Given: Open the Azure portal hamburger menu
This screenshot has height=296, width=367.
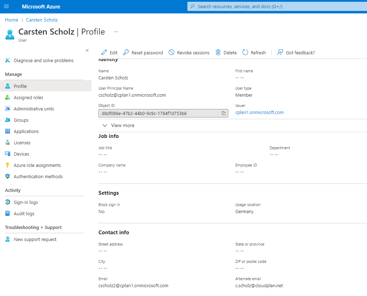Looking at the screenshot, I should tap(6, 7).
